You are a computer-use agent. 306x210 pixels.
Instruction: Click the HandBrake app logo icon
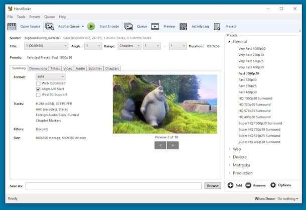[10, 9]
